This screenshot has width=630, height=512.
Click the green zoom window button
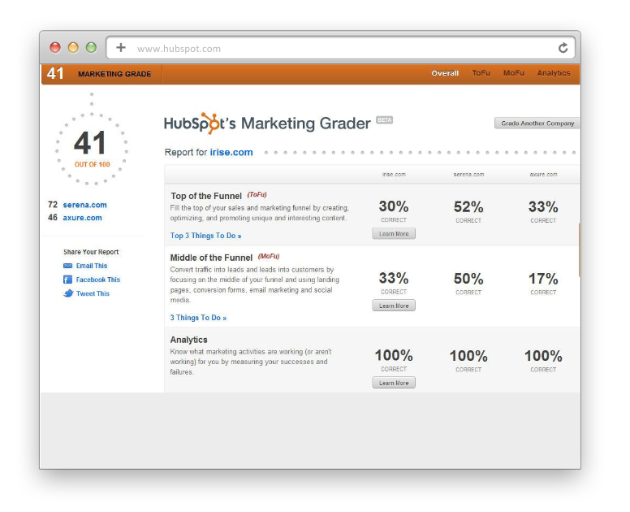click(91, 47)
